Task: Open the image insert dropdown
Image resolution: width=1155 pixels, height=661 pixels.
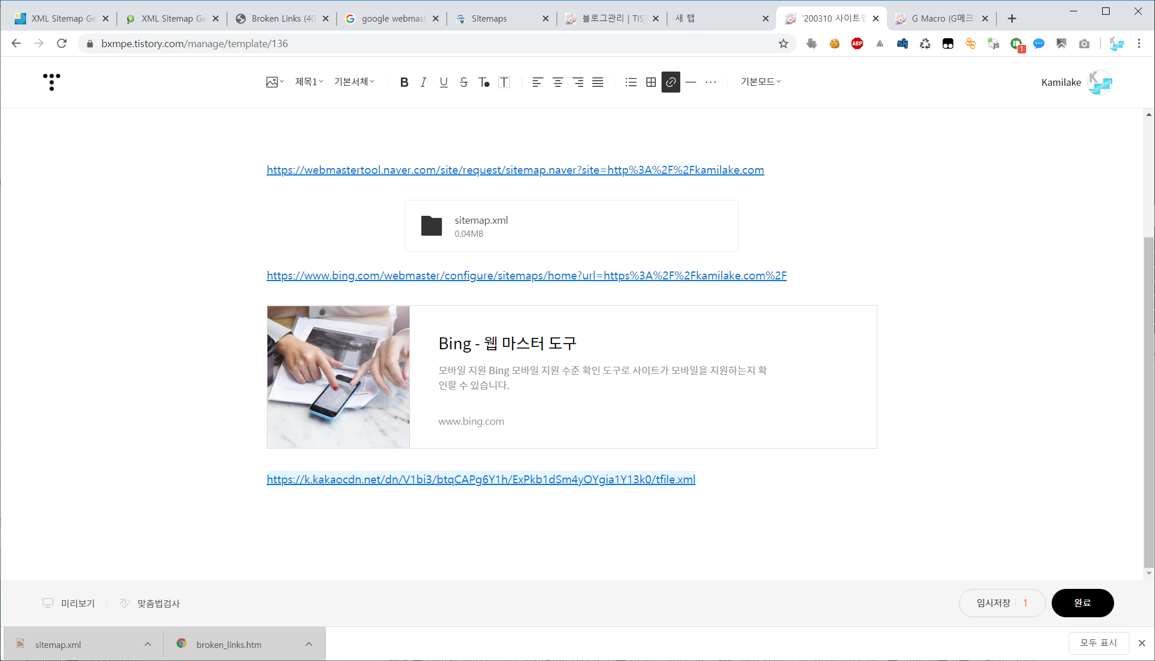Action: pyautogui.click(x=275, y=82)
